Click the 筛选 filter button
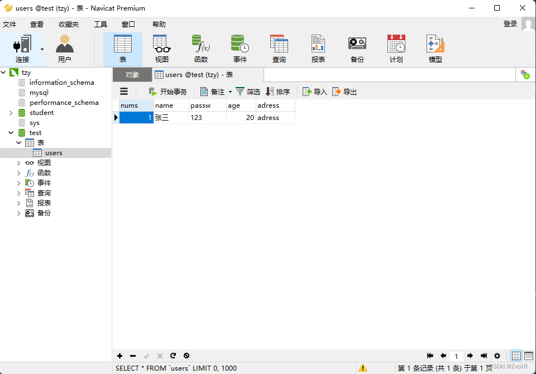 [x=248, y=92]
